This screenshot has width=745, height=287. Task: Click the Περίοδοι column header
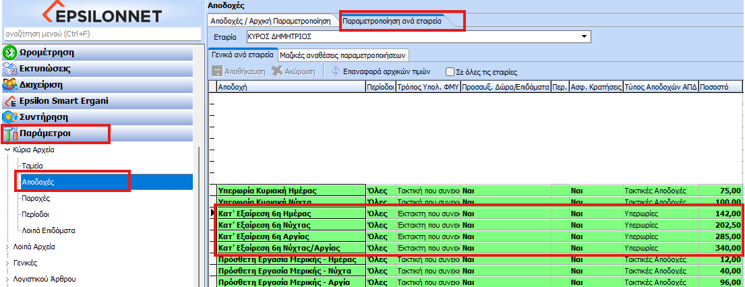click(x=380, y=87)
